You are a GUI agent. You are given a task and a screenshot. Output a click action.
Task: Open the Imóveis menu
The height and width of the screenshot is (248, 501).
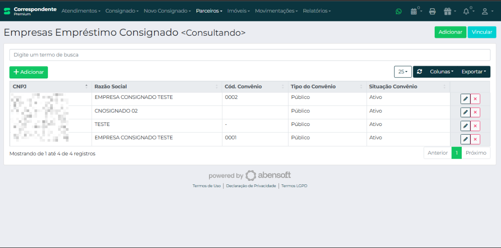tap(238, 11)
